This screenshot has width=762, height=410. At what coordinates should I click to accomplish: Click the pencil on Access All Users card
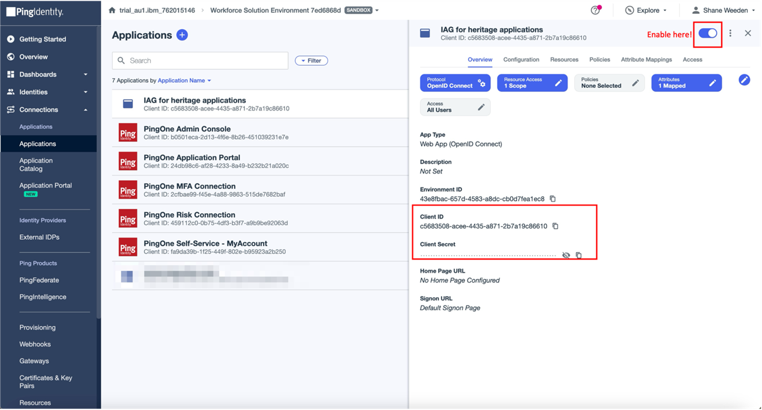[481, 107]
